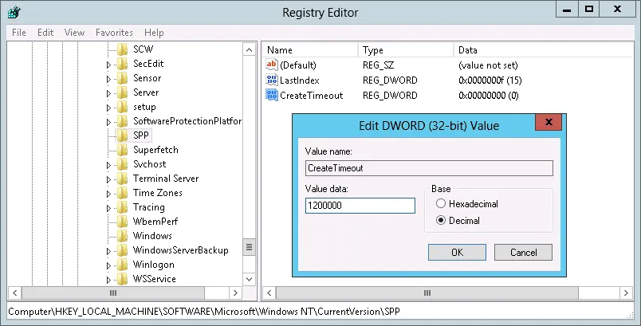This screenshot has height=326, width=641.
Task: Expand the Svchost tree node
Action: (x=108, y=165)
